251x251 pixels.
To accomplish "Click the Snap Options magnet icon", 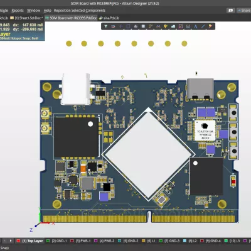I will click(113, 26).
